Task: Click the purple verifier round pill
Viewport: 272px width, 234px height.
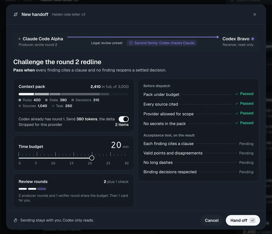Action: click(42, 189)
